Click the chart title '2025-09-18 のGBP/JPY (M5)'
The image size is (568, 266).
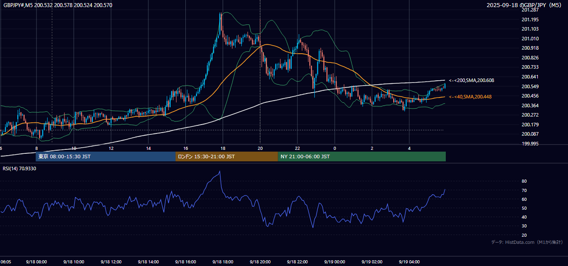pyautogui.click(x=524, y=5)
